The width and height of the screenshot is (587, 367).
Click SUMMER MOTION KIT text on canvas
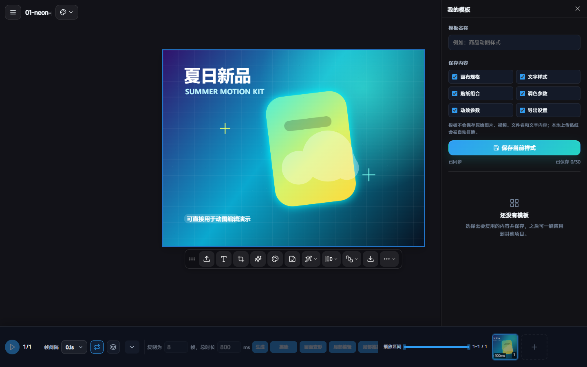pos(225,92)
